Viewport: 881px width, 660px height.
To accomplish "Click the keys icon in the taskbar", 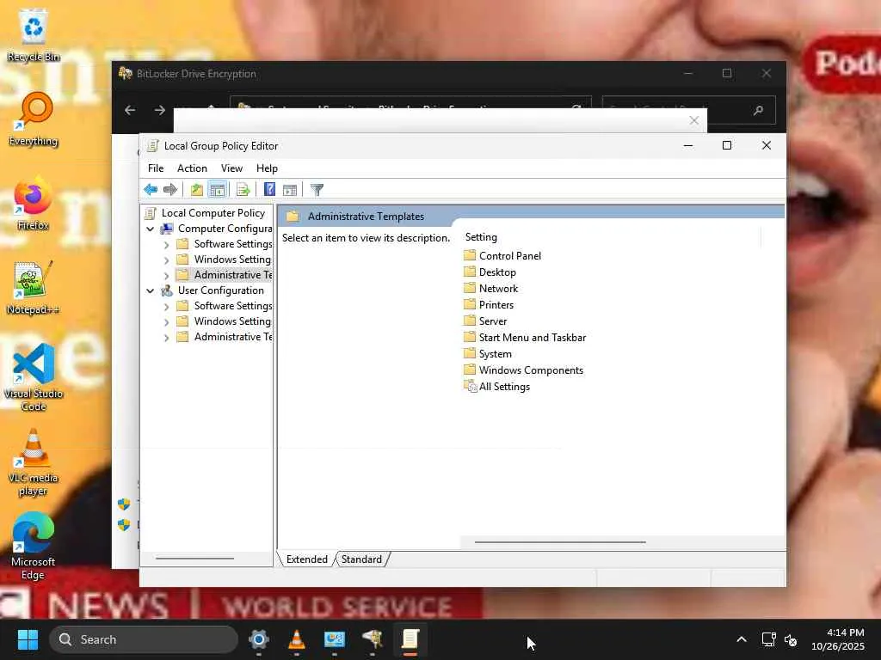I will point(372,639).
